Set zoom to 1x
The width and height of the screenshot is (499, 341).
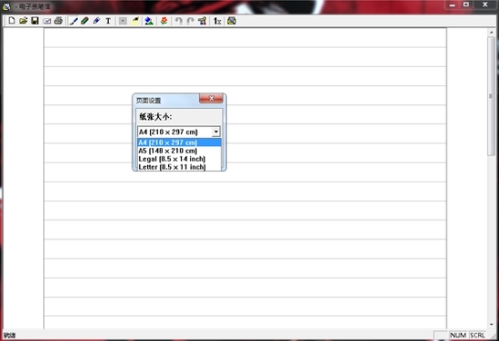coord(218,21)
